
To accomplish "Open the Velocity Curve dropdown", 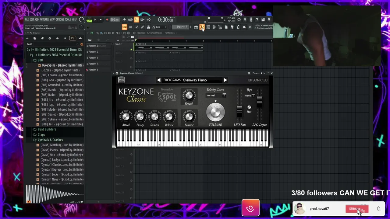I will (216, 96).
